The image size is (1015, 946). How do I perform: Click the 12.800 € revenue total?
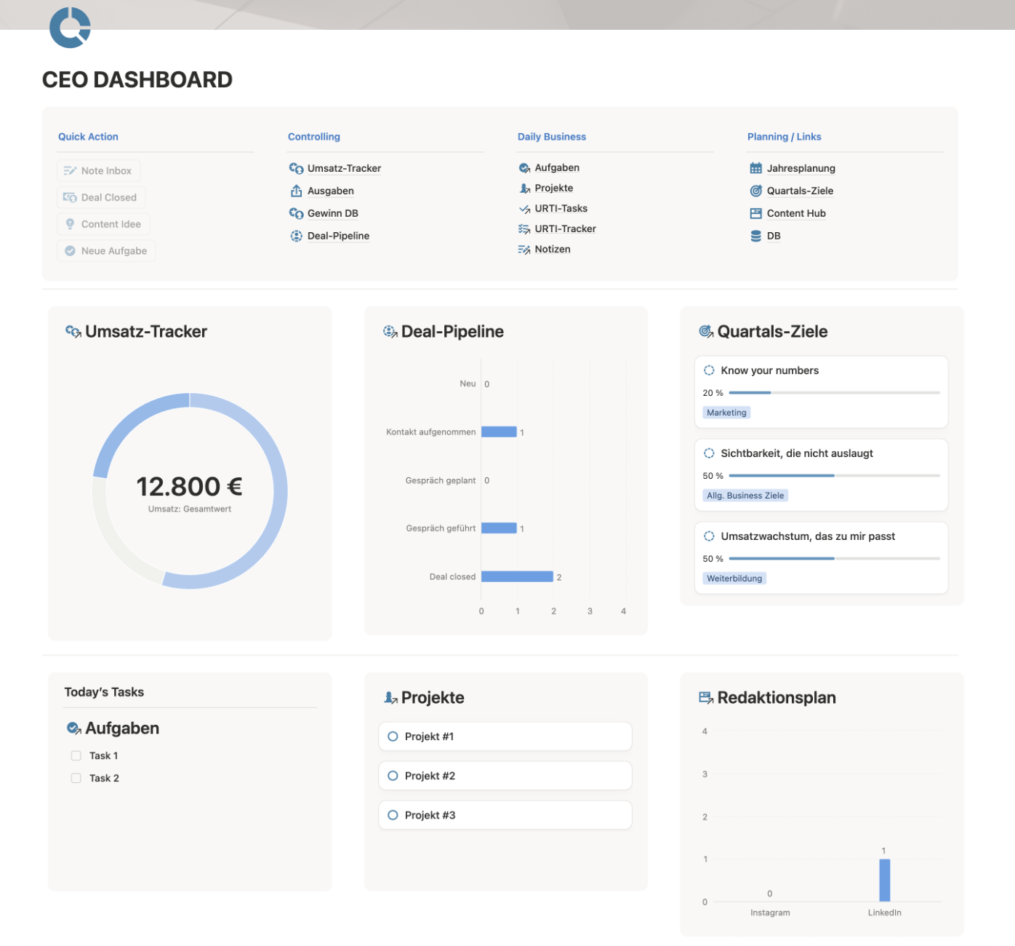pyautogui.click(x=189, y=486)
